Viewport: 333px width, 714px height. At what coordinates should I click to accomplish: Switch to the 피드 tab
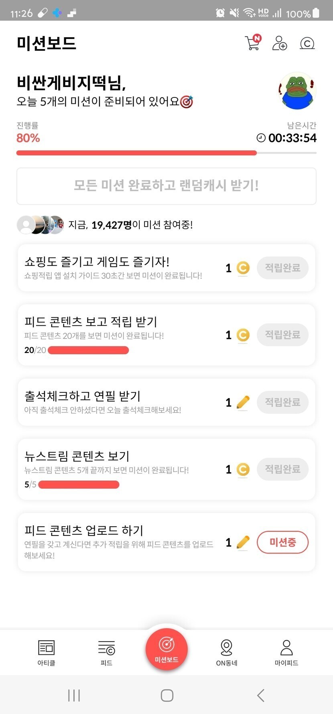pyautogui.click(x=106, y=653)
